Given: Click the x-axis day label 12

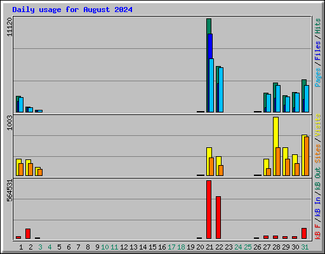Looking at the screenshot, I should (124, 247).
